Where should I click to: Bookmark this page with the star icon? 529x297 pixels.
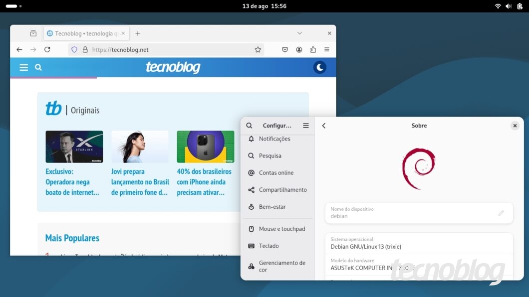point(258,49)
